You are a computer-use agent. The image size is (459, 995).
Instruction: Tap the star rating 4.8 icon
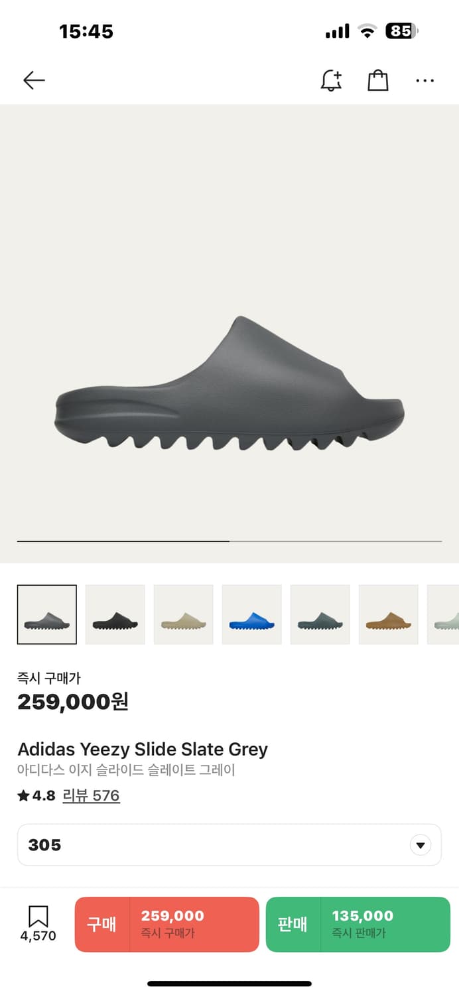tap(23, 796)
